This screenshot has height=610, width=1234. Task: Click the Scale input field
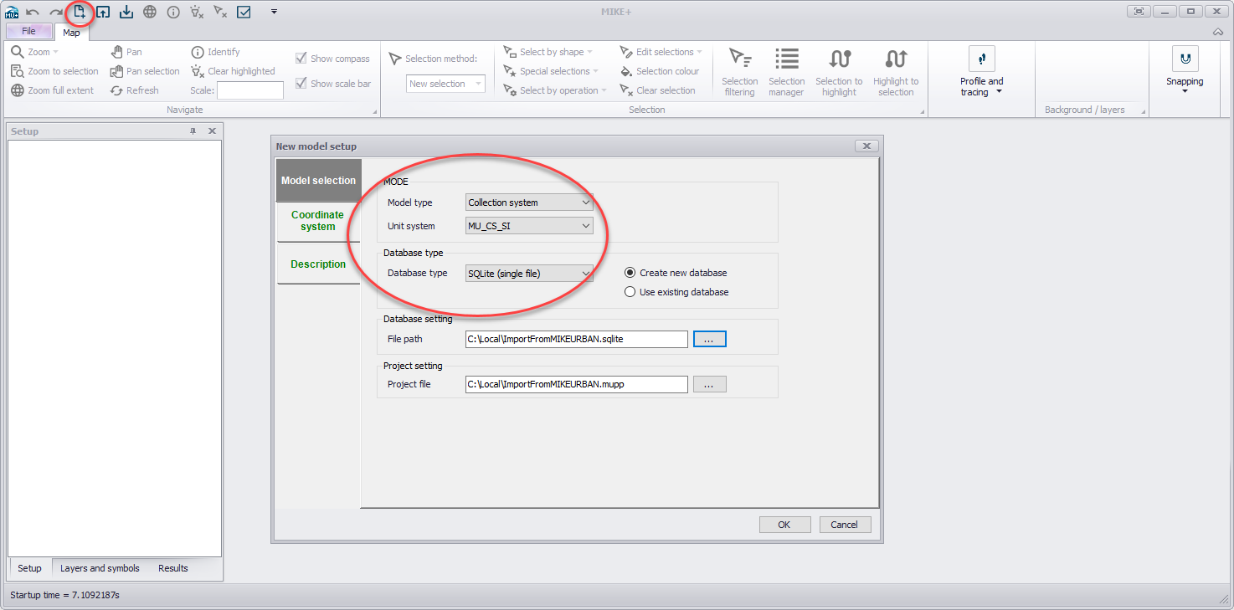coord(250,90)
